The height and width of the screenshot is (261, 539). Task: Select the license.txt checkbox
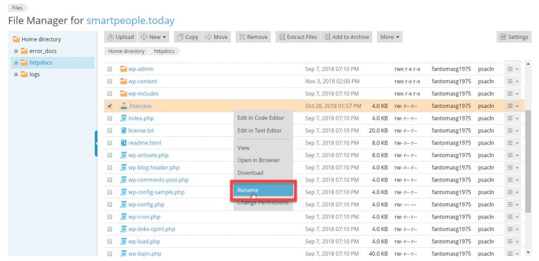coord(110,130)
